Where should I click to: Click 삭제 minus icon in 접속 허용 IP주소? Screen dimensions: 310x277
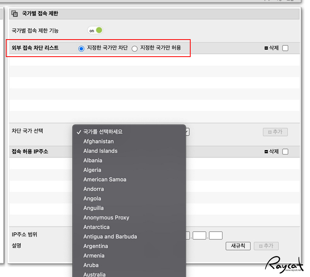pos(266,152)
